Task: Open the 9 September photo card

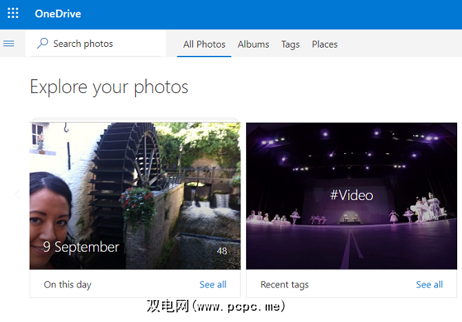Action: coord(135,196)
